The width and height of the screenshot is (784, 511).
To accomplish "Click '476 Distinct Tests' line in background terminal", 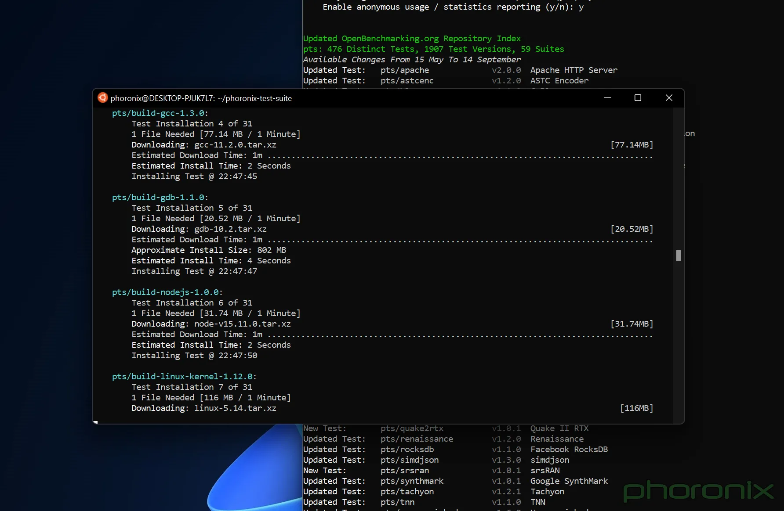I will [x=434, y=49].
